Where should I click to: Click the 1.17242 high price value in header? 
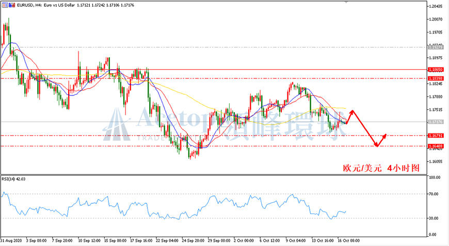(x=99, y=5)
